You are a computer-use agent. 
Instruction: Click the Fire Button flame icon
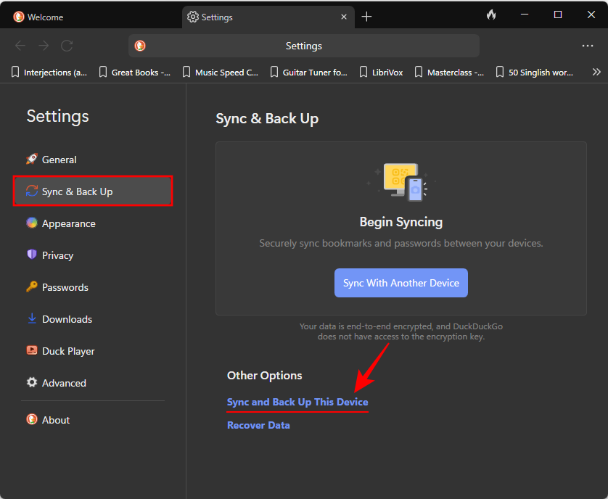pos(491,15)
